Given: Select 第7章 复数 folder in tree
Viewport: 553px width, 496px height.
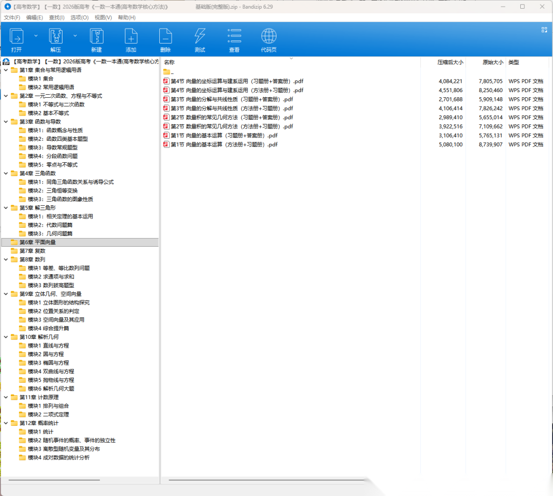Looking at the screenshot, I should point(32,251).
